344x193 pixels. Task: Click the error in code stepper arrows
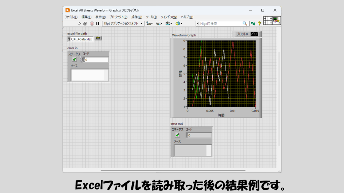point(81,60)
